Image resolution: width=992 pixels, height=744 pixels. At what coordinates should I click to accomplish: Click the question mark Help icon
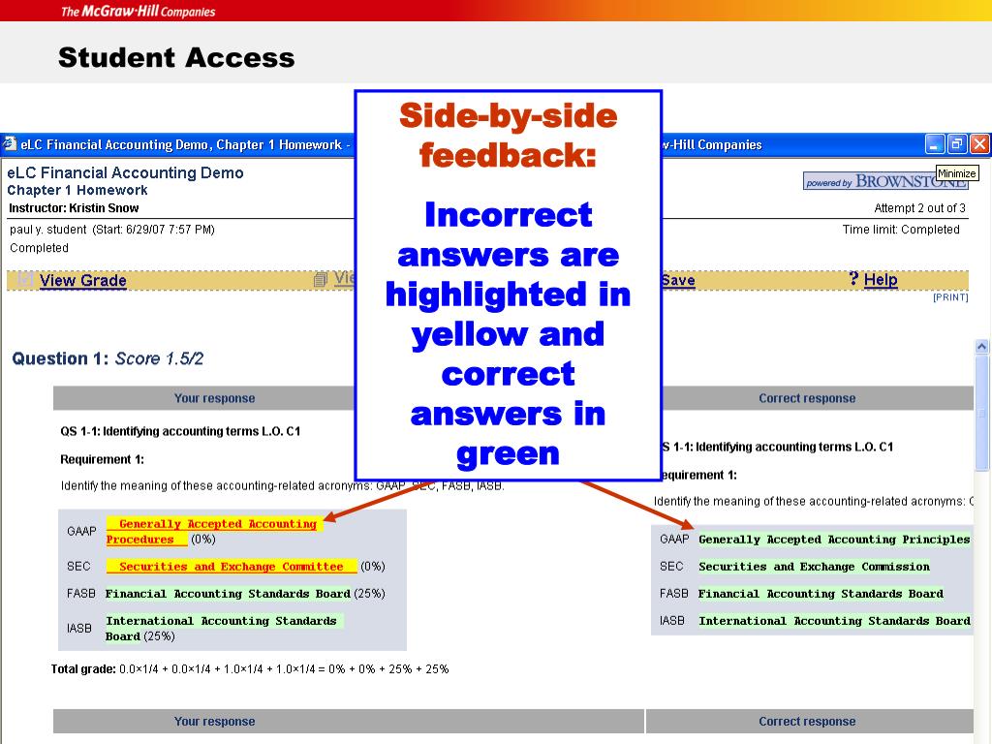(853, 278)
